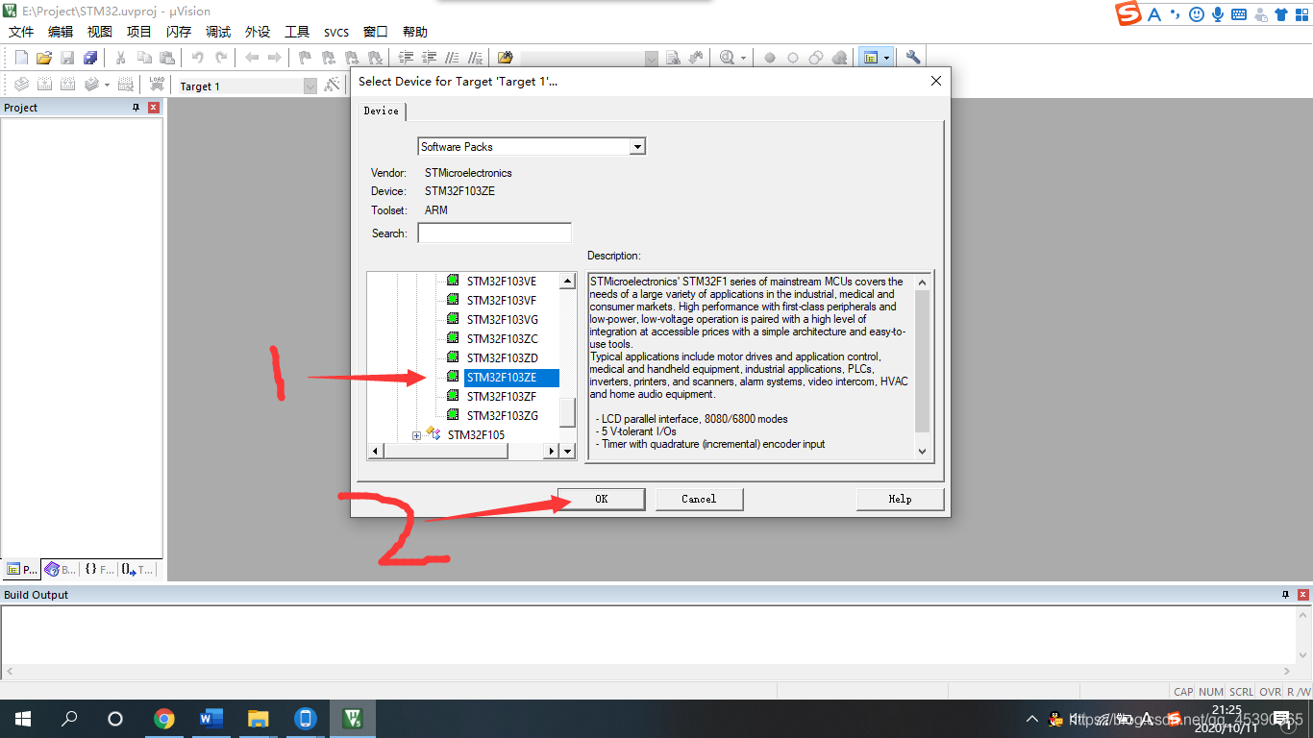The height and width of the screenshot is (738, 1313).
Task: Click the description scrollbar down arrow
Action: (x=923, y=452)
